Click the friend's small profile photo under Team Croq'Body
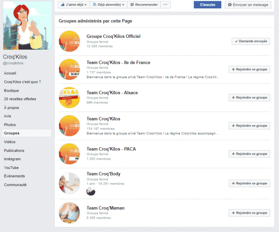Image resolution: width=279 pixels, height=232 pixels. click(91, 191)
